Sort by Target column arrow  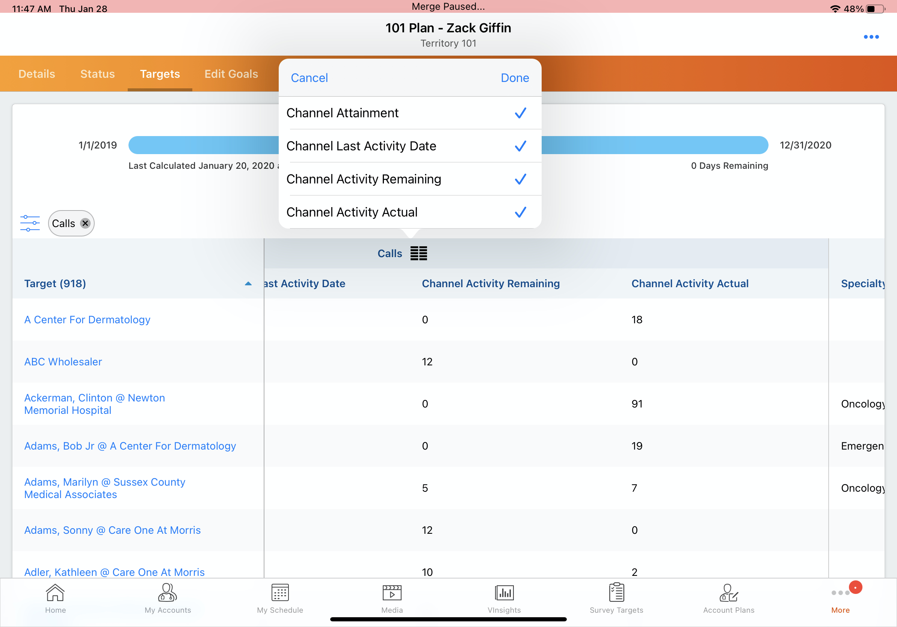point(248,284)
